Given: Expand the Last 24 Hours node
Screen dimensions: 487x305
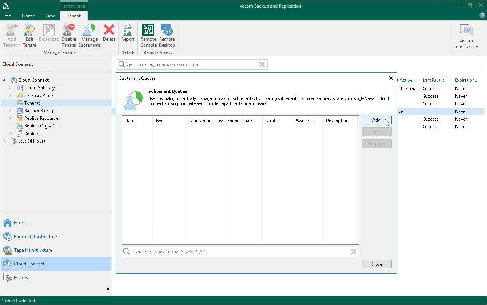Looking at the screenshot, I should click(4, 141).
